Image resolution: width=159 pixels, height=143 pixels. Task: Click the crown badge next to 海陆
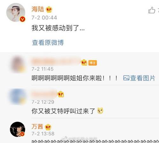[49, 9]
